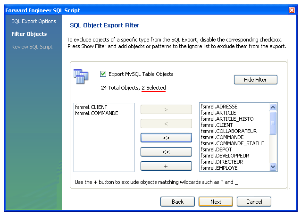The height and width of the screenshot is (224, 301).
Task: Select fsmrel.COMMANDE in left list
Action: coord(96,113)
